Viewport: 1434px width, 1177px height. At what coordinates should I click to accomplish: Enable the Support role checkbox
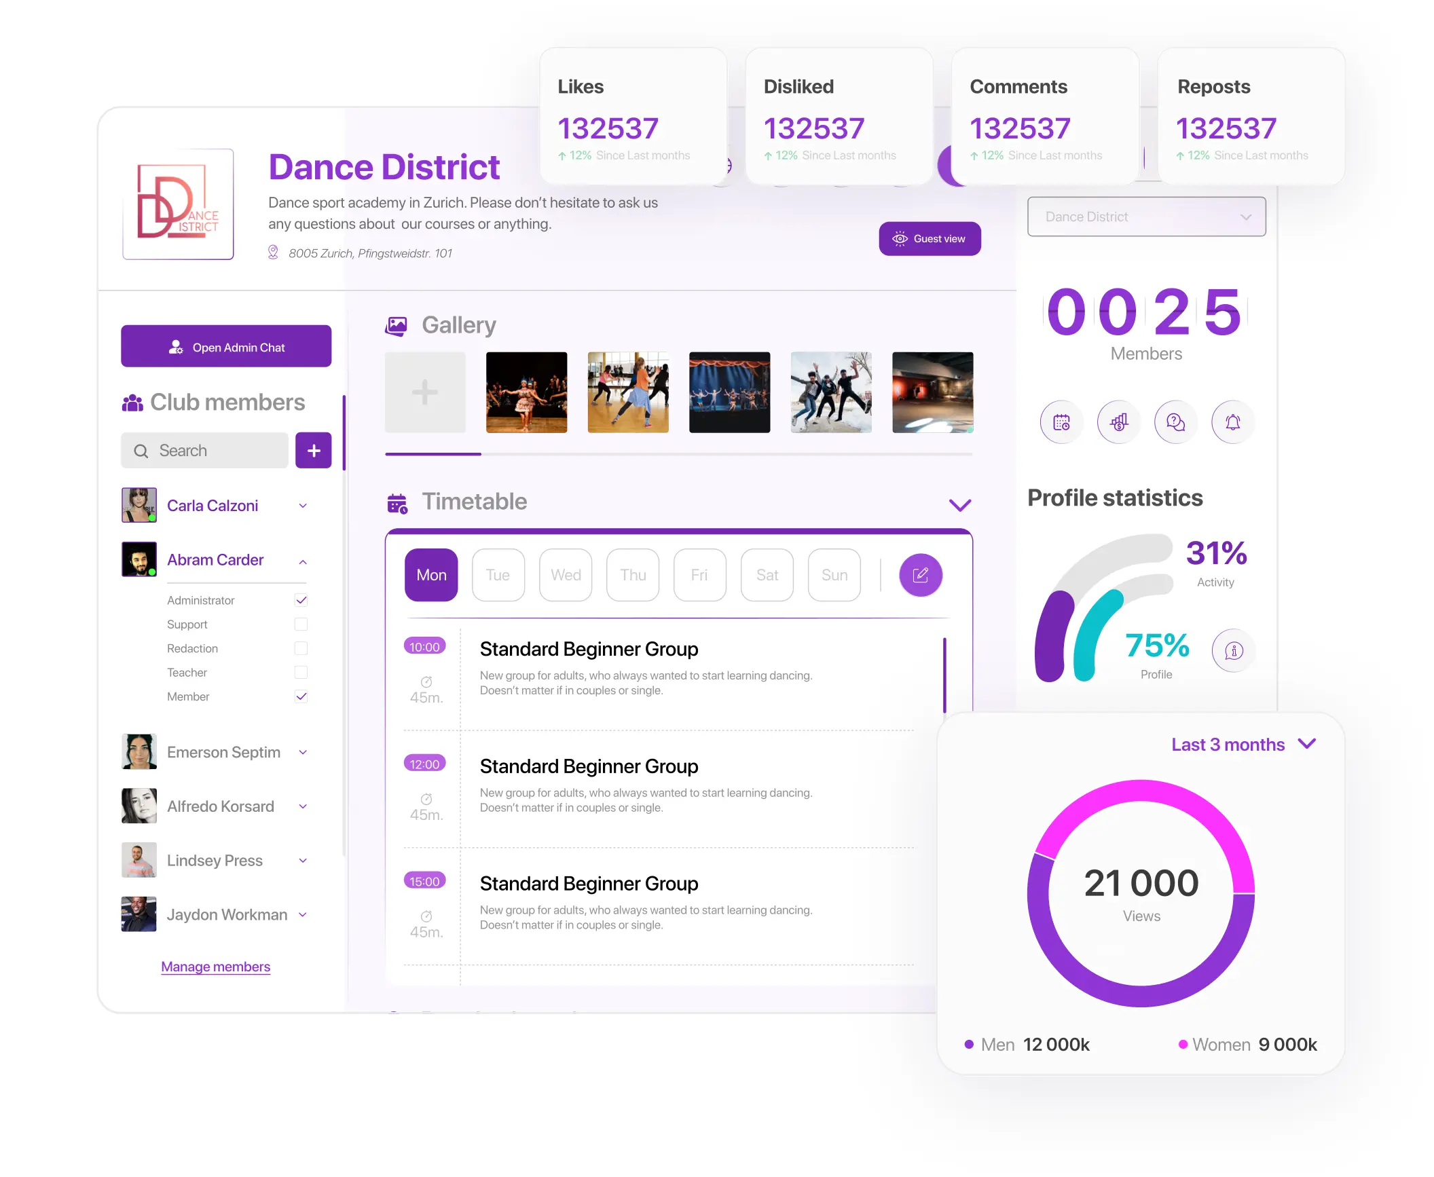[x=301, y=624]
